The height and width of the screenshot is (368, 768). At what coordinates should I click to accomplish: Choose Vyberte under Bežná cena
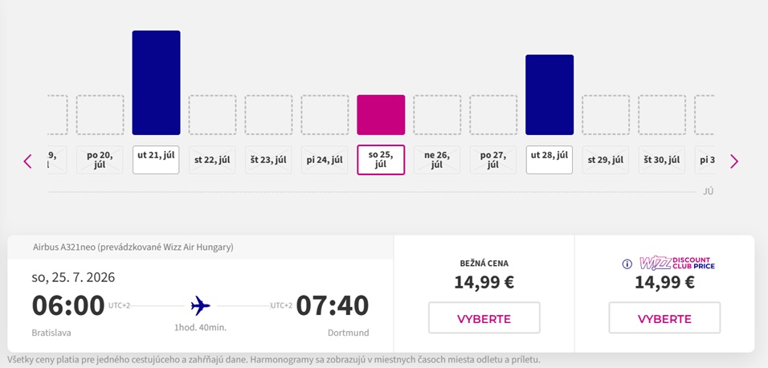tap(484, 318)
